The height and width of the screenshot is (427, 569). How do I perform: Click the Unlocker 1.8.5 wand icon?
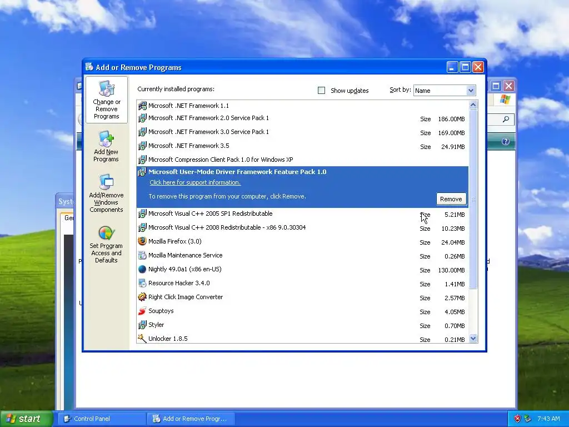142,339
